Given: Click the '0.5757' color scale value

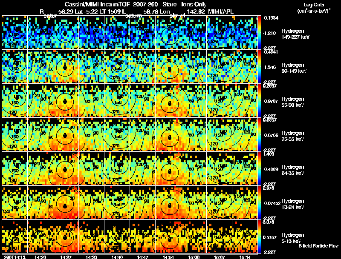Looking at the screenshot, I should (271, 238).
